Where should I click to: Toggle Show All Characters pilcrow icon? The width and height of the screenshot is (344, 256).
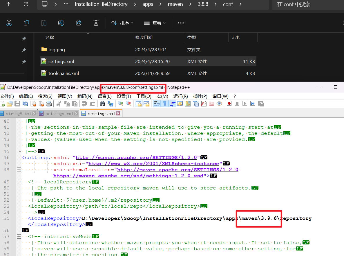[164, 104]
